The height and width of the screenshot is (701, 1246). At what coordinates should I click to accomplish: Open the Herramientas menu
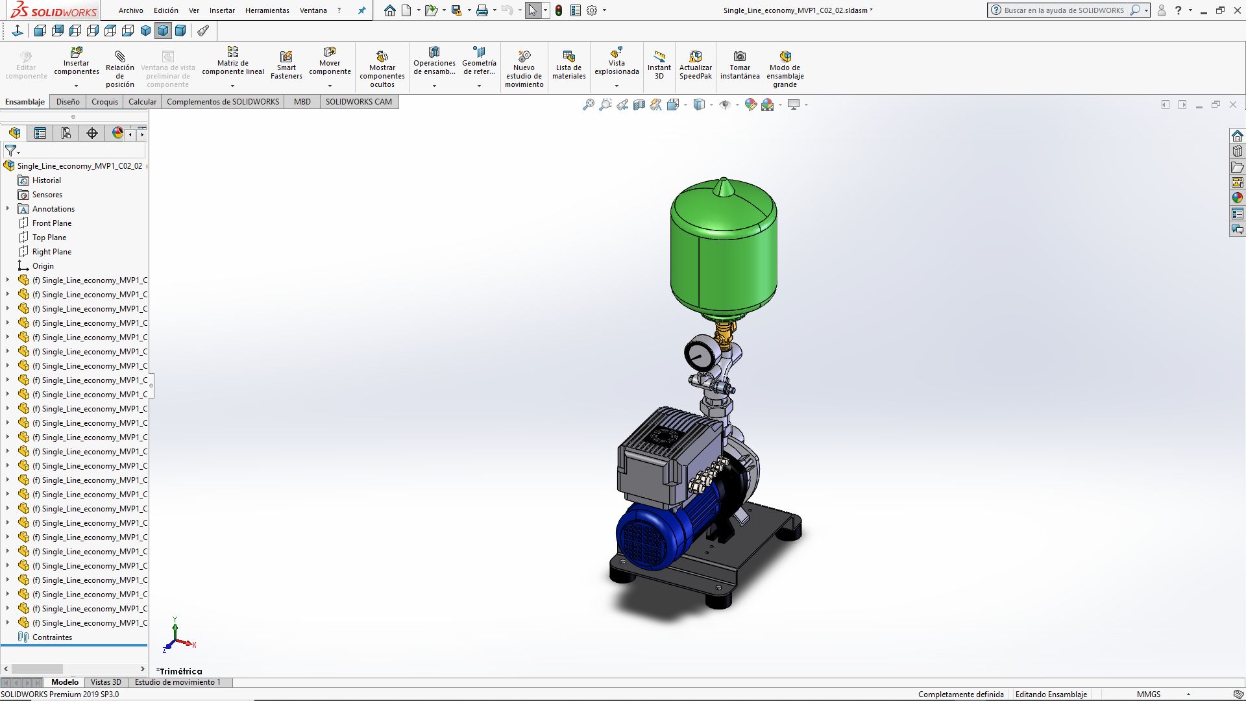coord(267,10)
